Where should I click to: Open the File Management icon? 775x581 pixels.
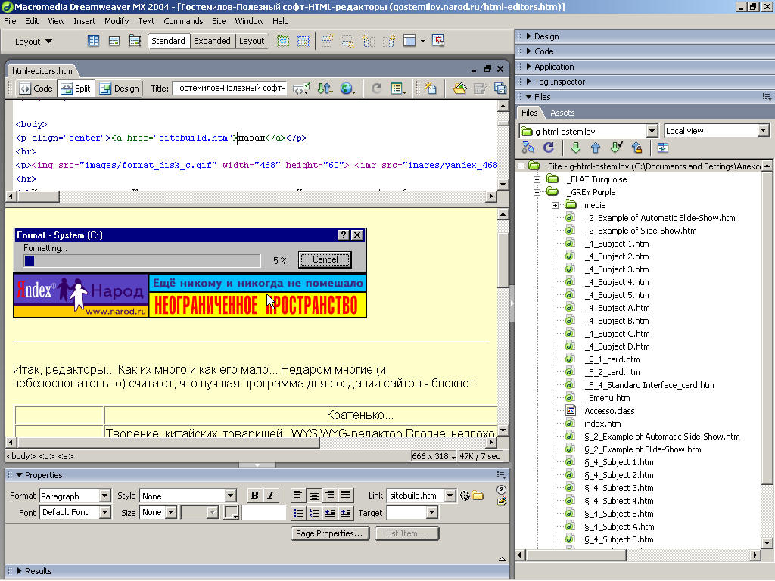coord(324,89)
